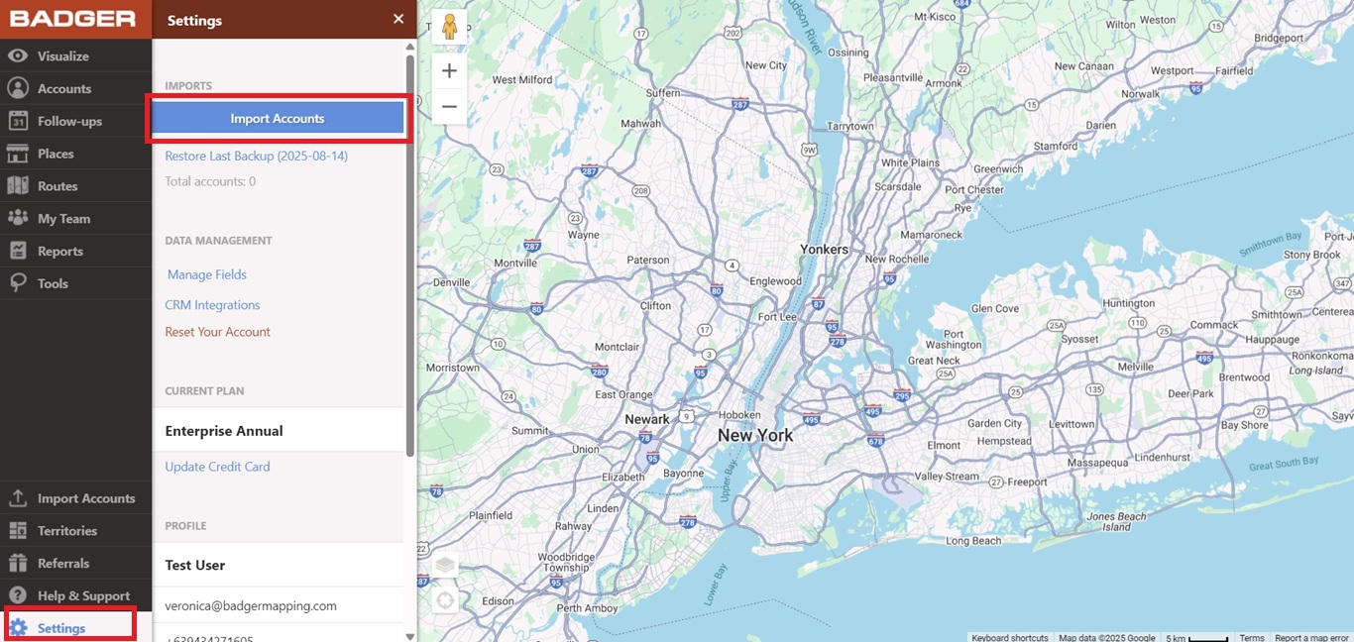Click the question mark icon for Help & Support
The width and height of the screenshot is (1354, 642).
(18, 595)
